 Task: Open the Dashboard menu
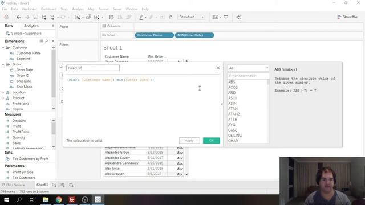coord(48,9)
